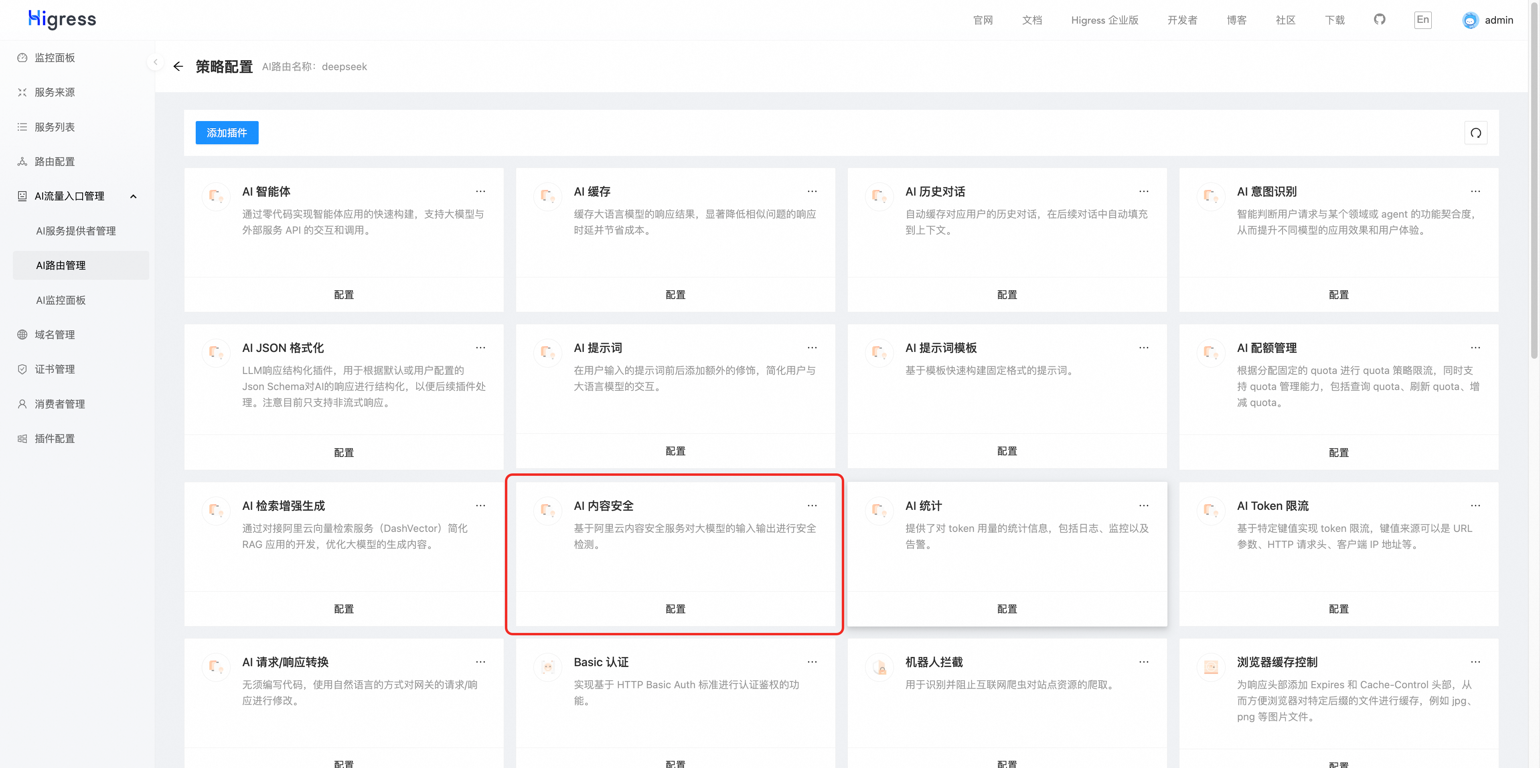Go back using the arrow icon

178,67
